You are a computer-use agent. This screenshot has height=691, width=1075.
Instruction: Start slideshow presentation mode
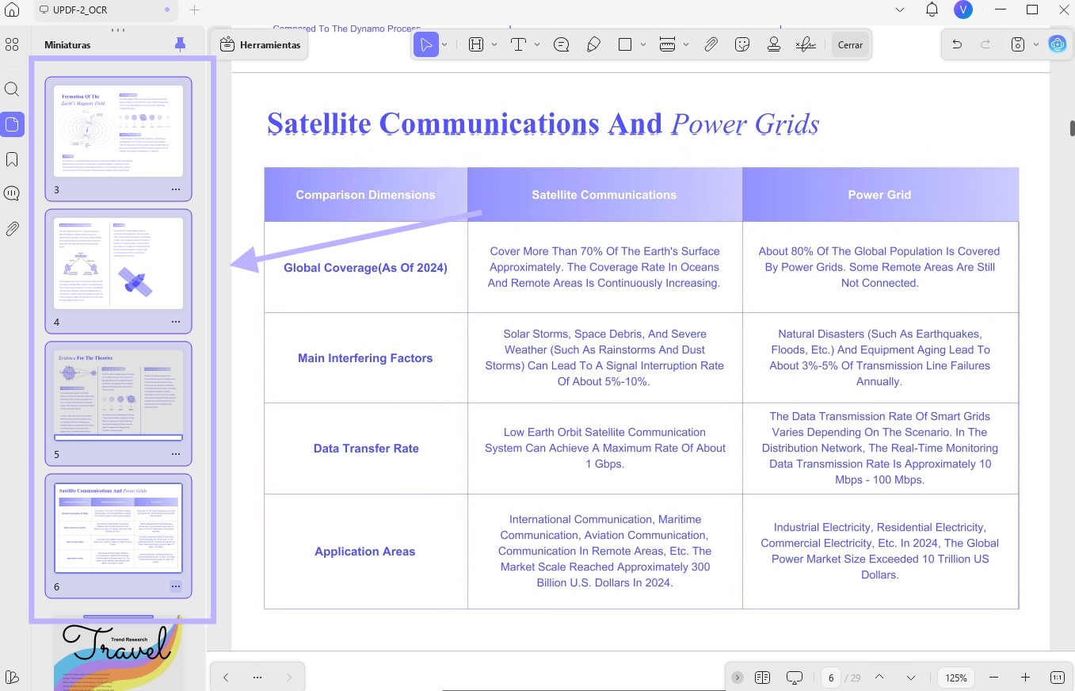(795, 678)
